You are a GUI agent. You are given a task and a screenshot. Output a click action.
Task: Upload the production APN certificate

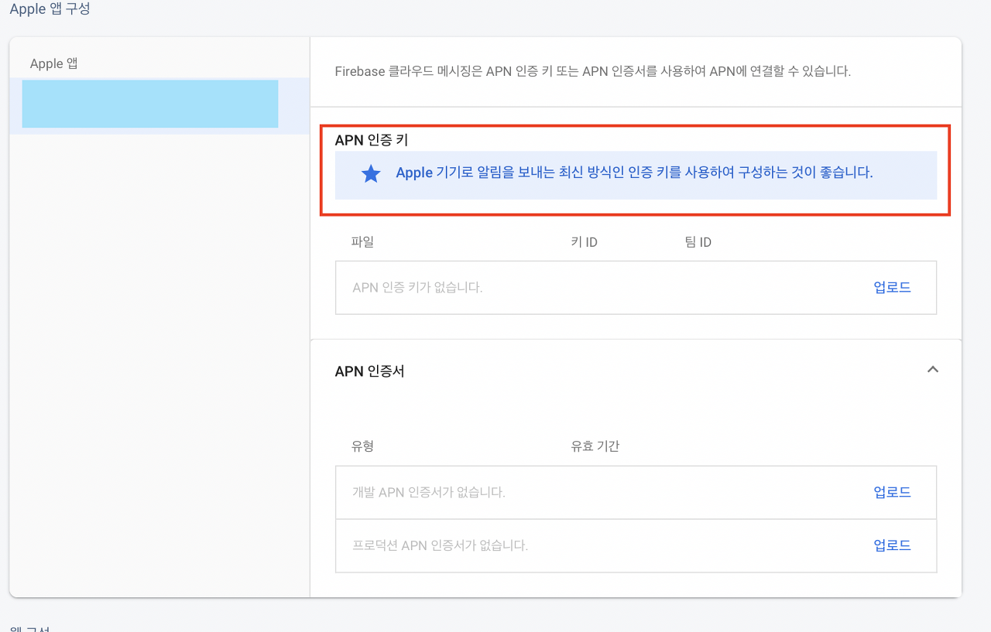892,545
